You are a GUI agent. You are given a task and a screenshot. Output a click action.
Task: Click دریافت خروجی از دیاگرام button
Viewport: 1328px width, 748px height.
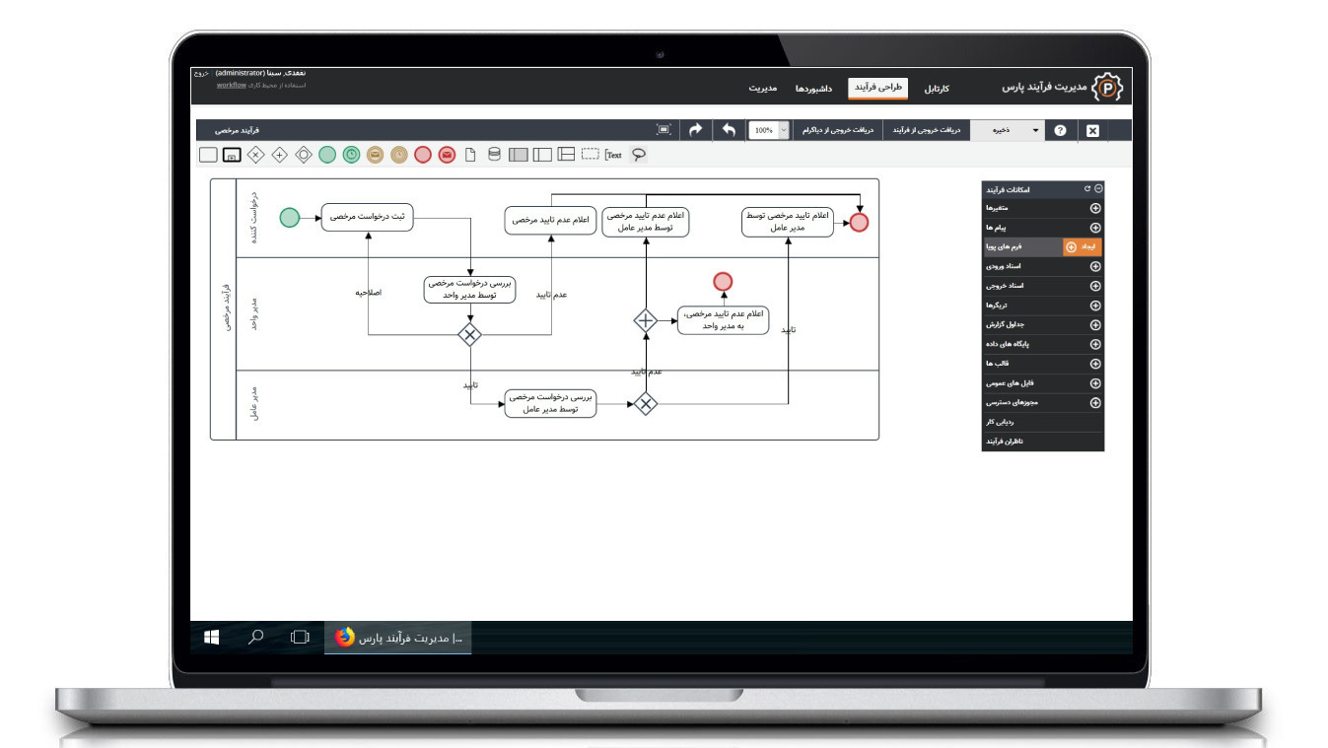point(837,130)
